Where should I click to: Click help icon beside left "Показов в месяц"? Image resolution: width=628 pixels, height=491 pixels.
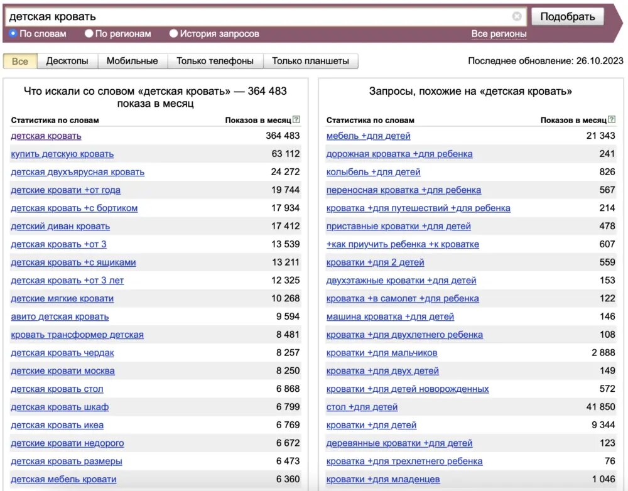[296, 120]
